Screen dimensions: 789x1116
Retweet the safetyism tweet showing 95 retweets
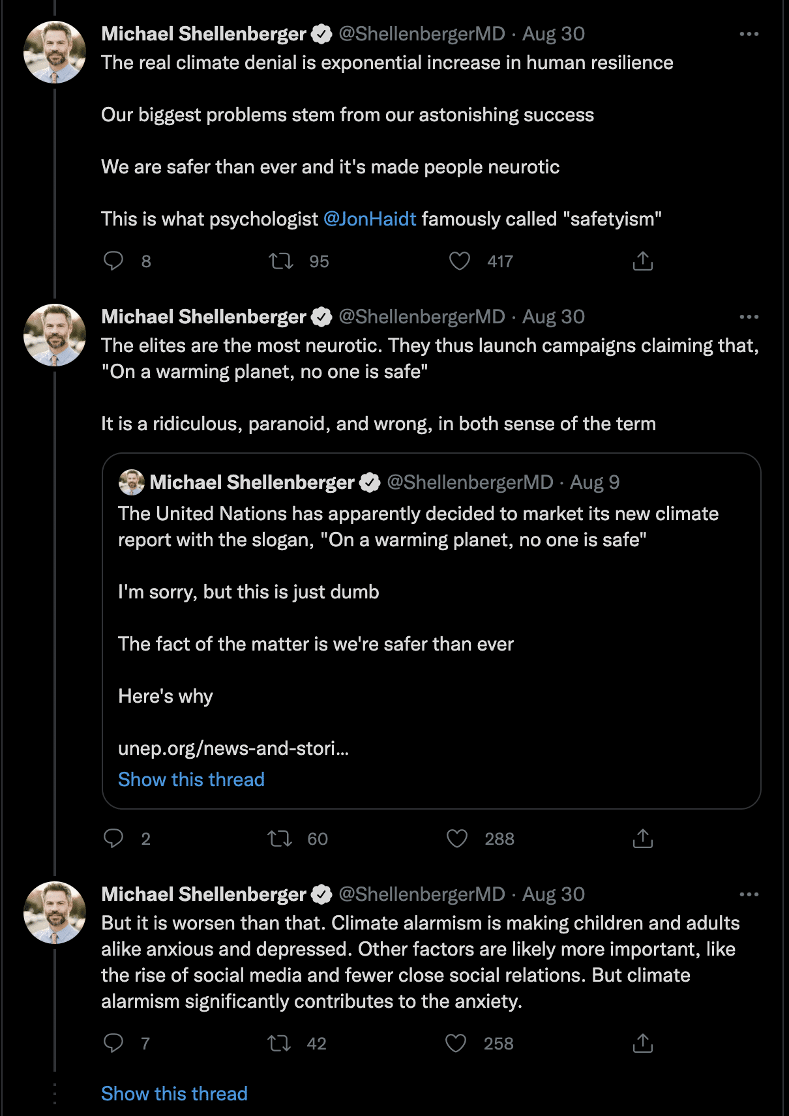pyautogui.click(x=282, y=261)
